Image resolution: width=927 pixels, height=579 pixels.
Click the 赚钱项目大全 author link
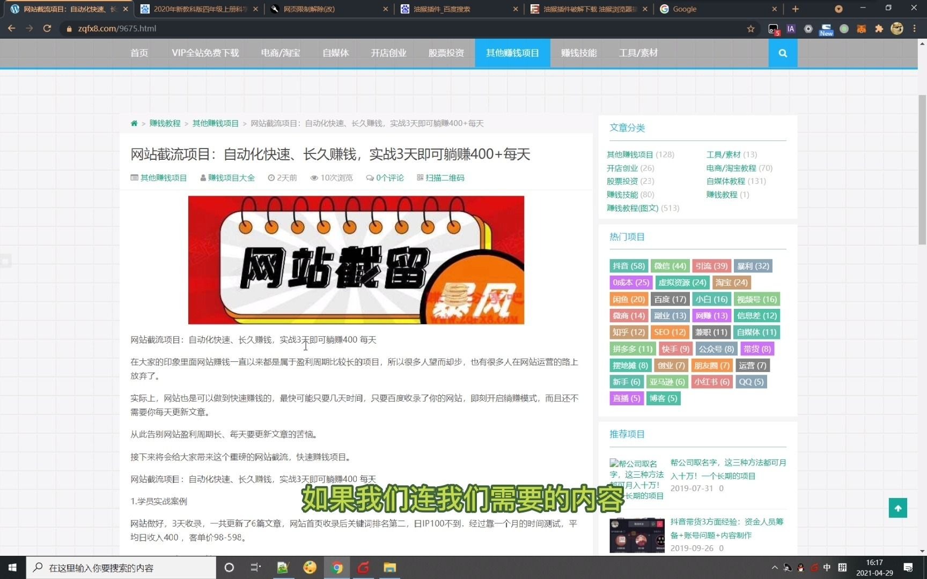point(231,178)
